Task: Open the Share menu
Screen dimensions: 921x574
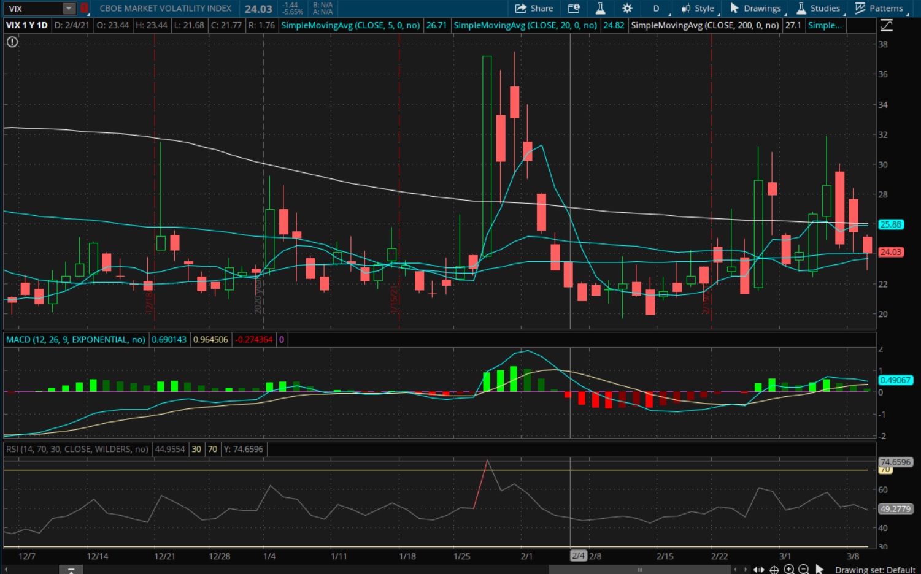Action: click(534, 9)
